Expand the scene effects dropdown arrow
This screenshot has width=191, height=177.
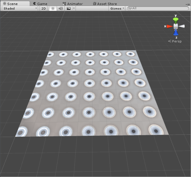click(x=74, y=8)
